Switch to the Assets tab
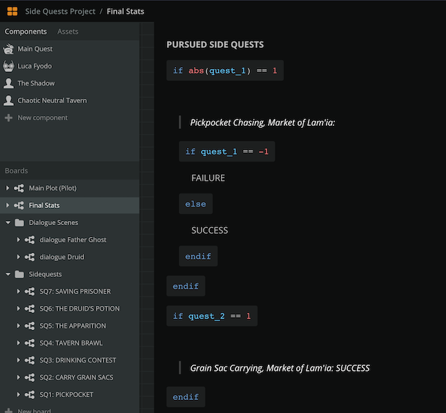The height and width of the screenshot is (413, 446). tap(68, 31)
